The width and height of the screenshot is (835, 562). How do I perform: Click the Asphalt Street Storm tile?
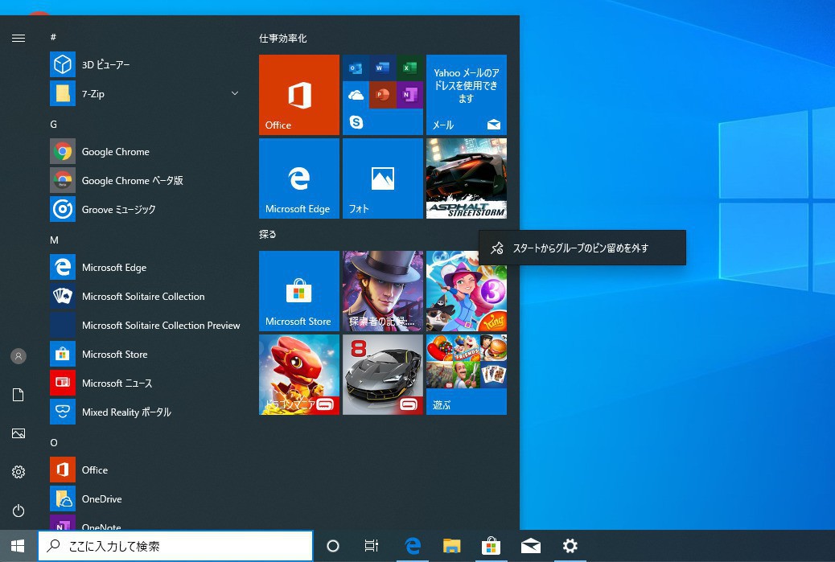[x=466, y=178]
